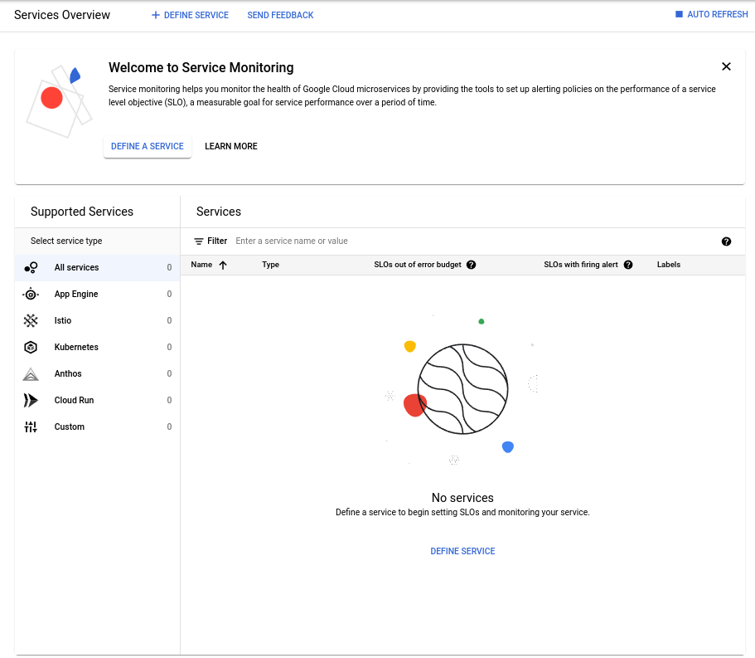Image resolution: width=755 pixels, height=658 pixels.
Task: Open help for SLOs with firing alert
Action: (628, 264)
